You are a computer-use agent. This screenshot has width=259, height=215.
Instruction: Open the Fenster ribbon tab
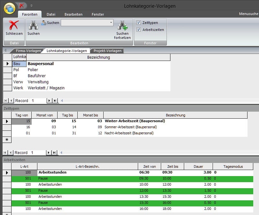point(98,14)
